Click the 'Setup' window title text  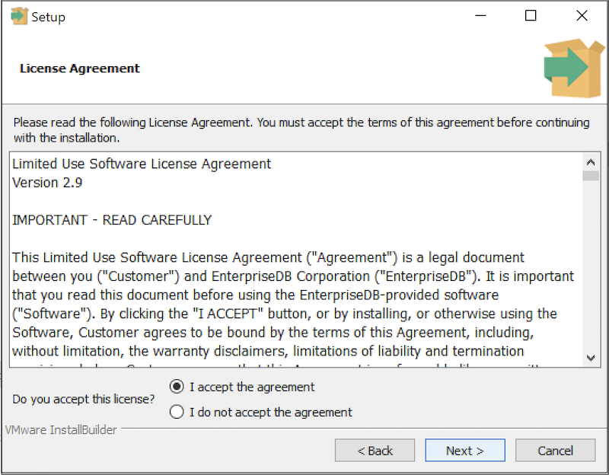tap(48, 17)
